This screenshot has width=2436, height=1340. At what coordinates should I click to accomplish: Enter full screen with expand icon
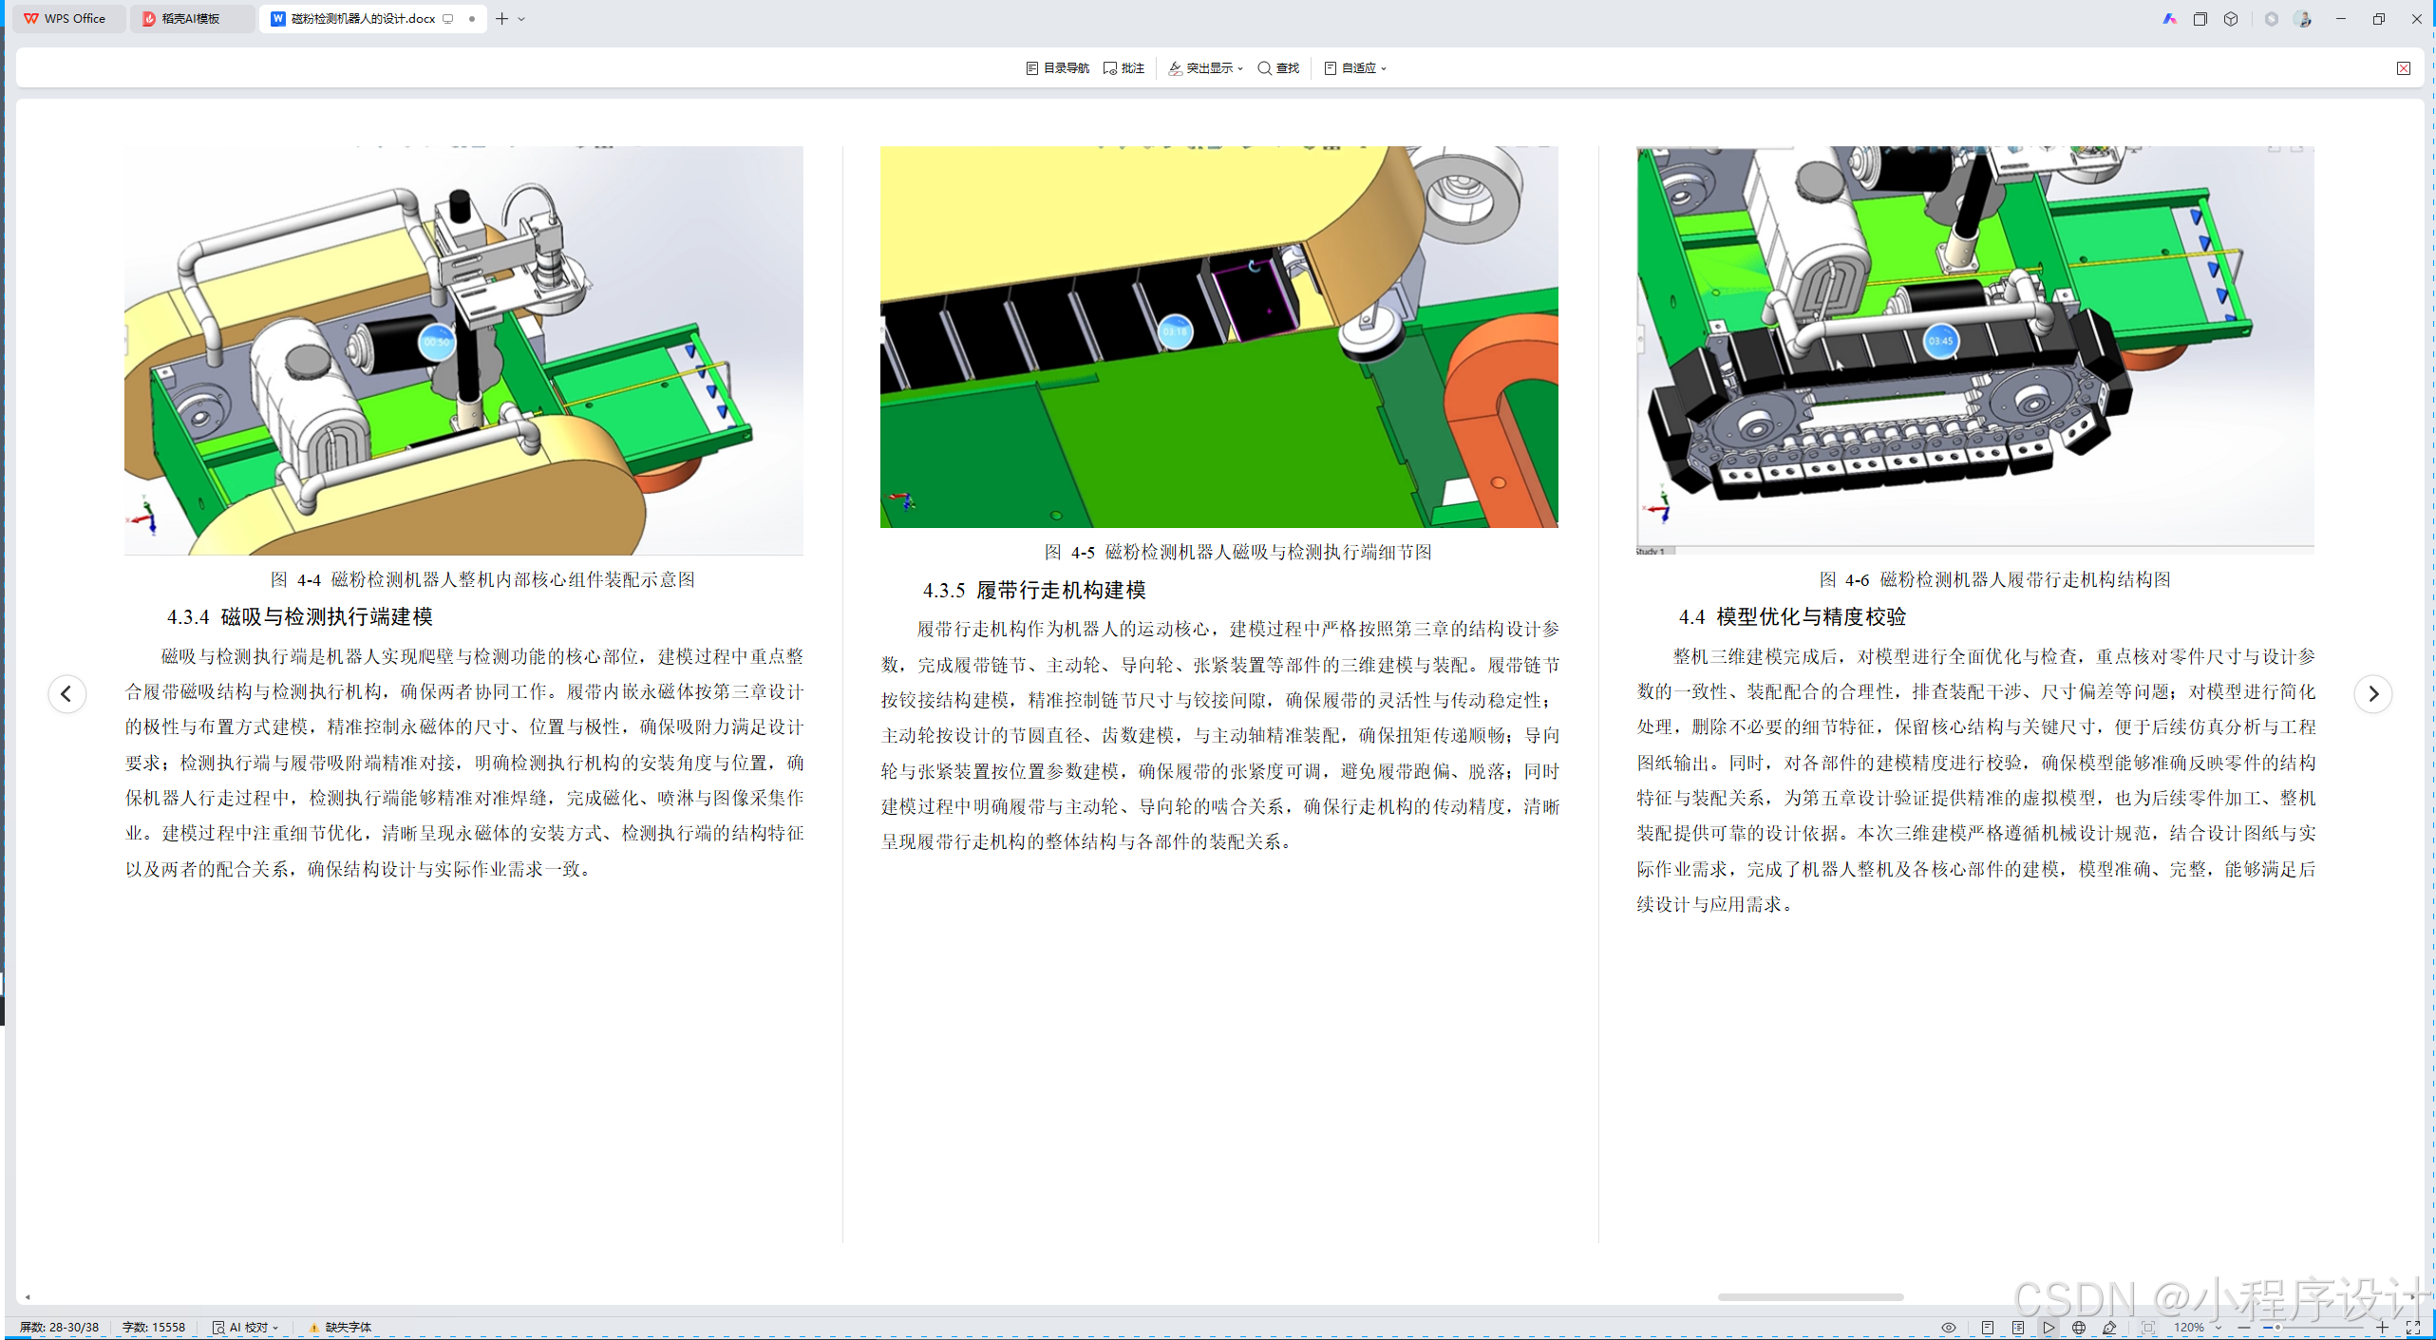pos(2413,1328)
